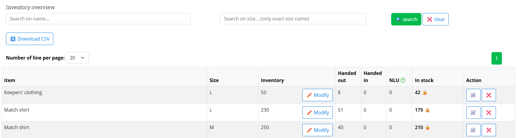Delete the Keepers' clothing row

[489, 95]
